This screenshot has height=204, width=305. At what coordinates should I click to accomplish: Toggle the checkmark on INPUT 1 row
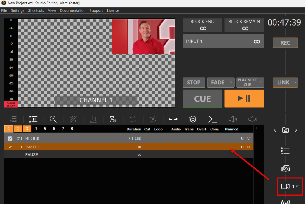coord(10,147)
